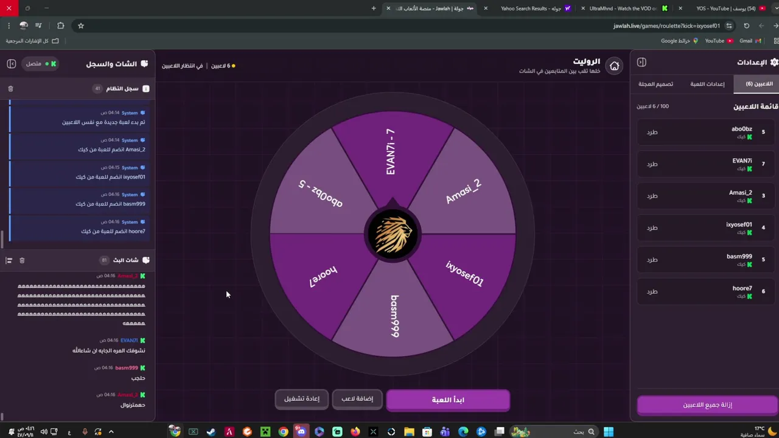This screenshot has width=779, height=438.
Task: Collapse the settings panel with its sidebar icon
Action: (641, 62)
